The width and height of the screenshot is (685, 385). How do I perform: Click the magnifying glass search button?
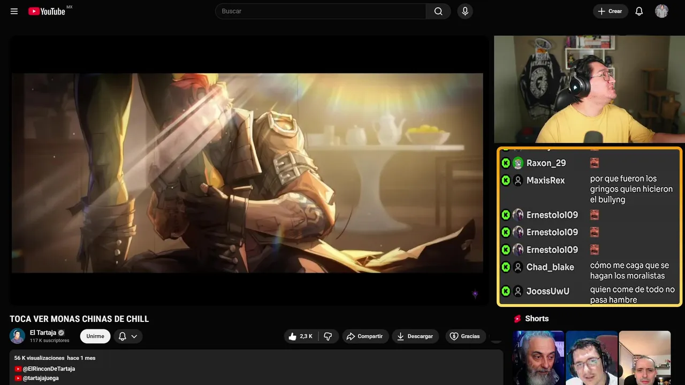point(438,11)
